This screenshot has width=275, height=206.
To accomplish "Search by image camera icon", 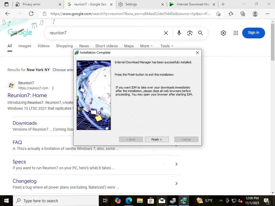I will (190, 33).
